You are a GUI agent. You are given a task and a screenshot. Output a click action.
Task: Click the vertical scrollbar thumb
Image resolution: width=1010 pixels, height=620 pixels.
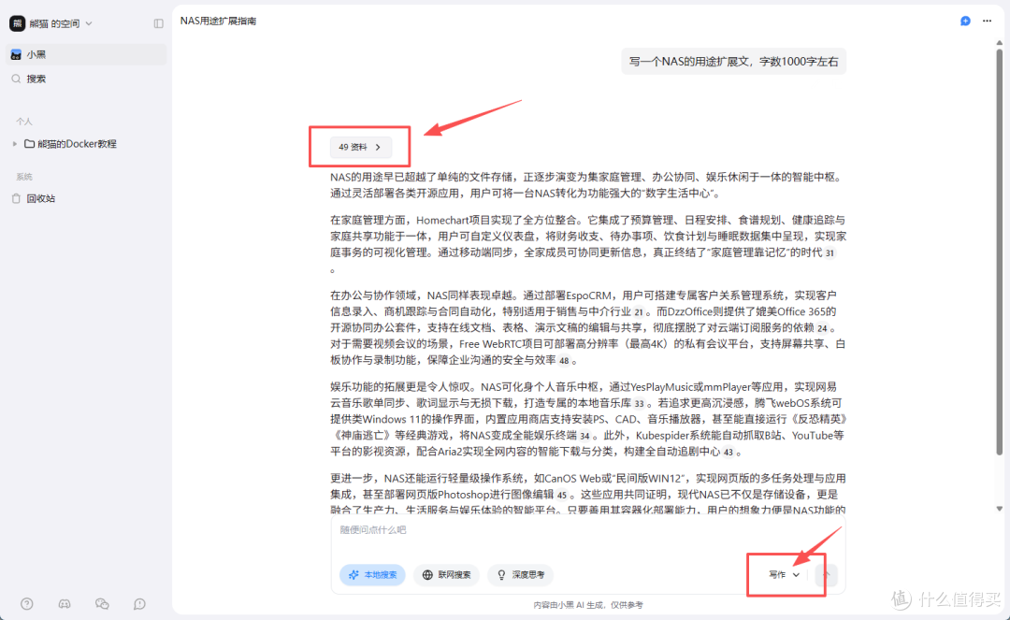tap(999, 252)
